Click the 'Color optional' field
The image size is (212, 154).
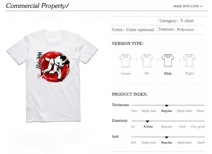coord(133,30)
